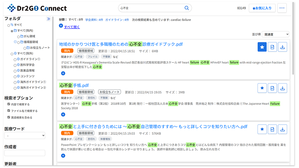This screenshot has height=168, width=299.
Task: Open PDF preview for 心不全手帳.pdf
Action: click(x=272, y=88)
